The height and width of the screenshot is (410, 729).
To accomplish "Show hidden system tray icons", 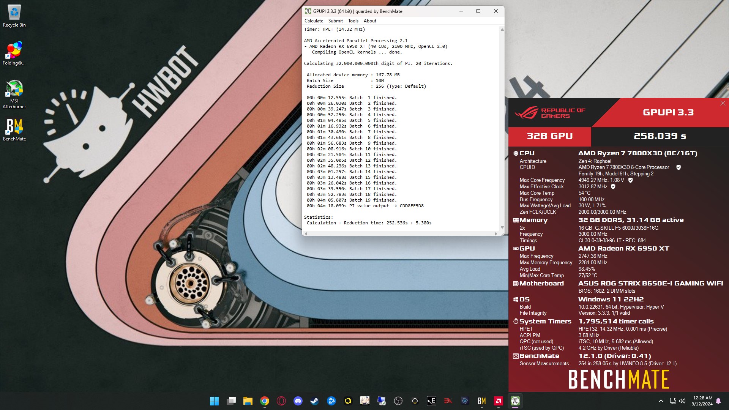I will [661, 401].
